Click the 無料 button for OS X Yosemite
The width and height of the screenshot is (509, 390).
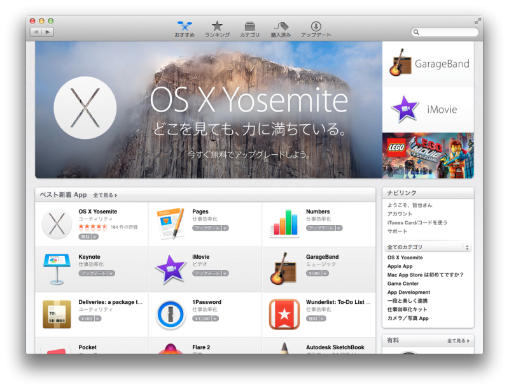click(85, 236)
